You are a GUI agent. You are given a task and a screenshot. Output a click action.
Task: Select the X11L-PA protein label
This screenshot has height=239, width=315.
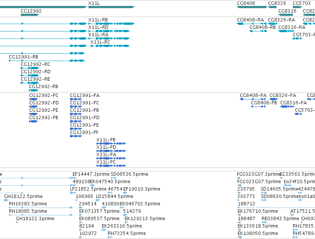pyautogui.click(x=106, y=154)
